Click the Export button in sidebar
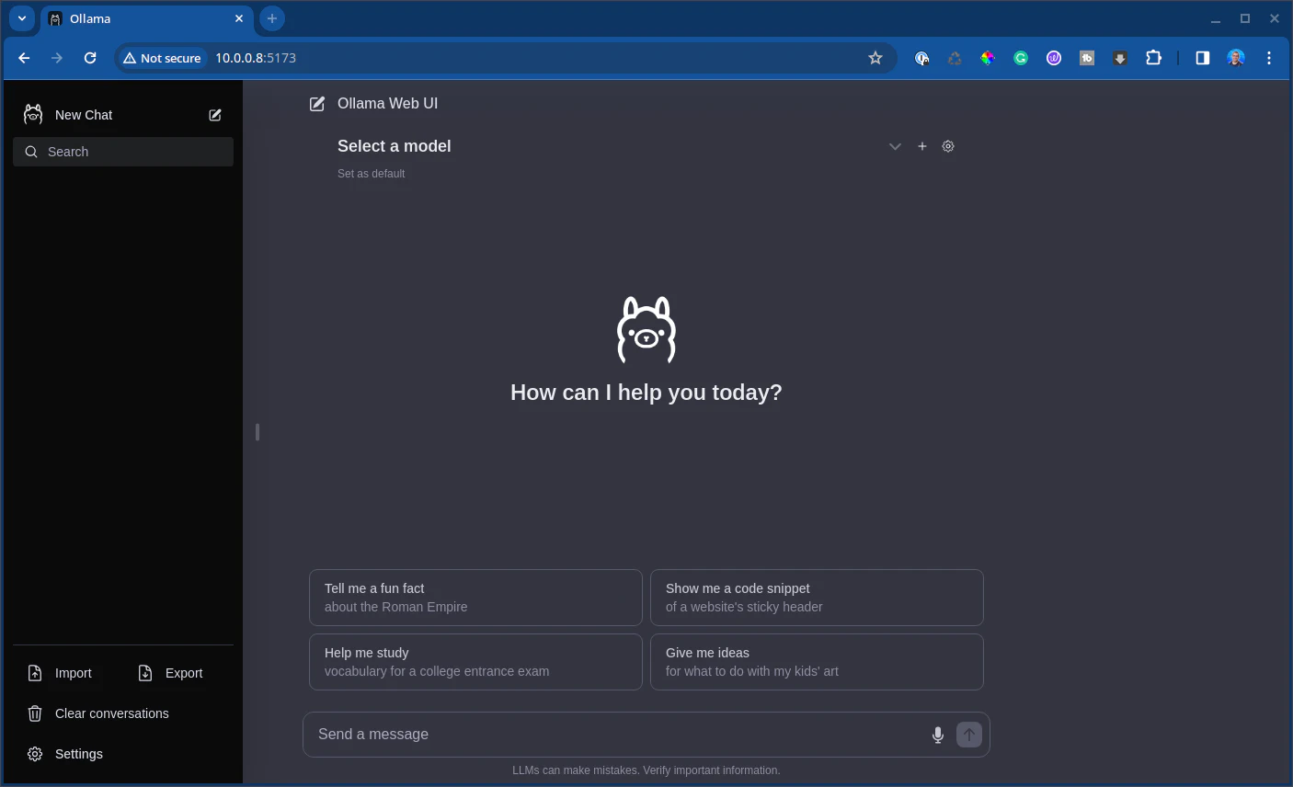Viewport: 1293px width, 787px height. tap(171, 673)
